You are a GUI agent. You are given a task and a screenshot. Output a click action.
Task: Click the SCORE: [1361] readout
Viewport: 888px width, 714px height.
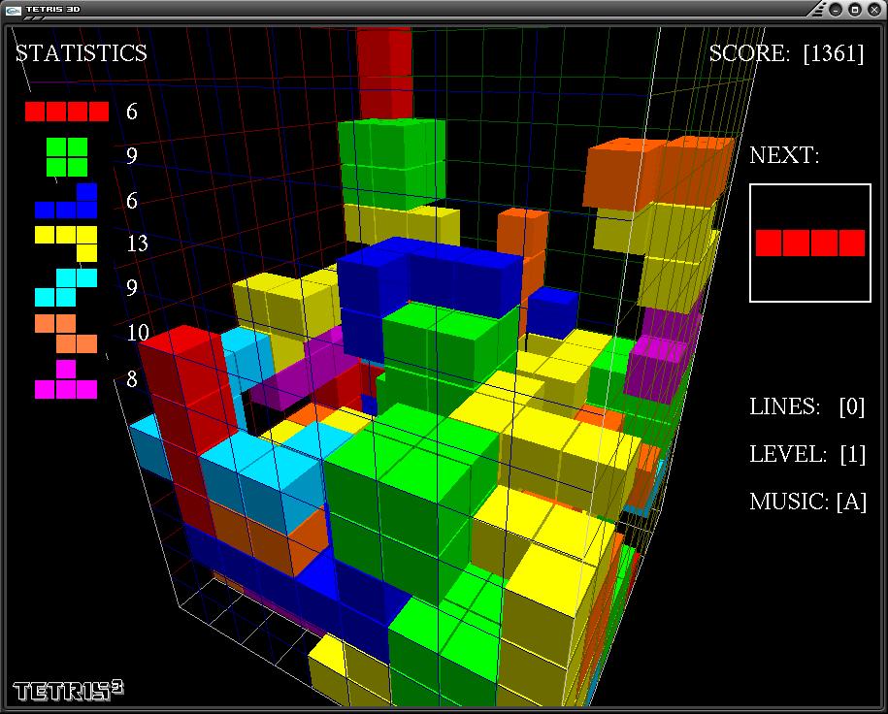[787, 53]
